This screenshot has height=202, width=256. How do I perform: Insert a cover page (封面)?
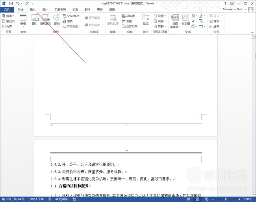point(8,16)
